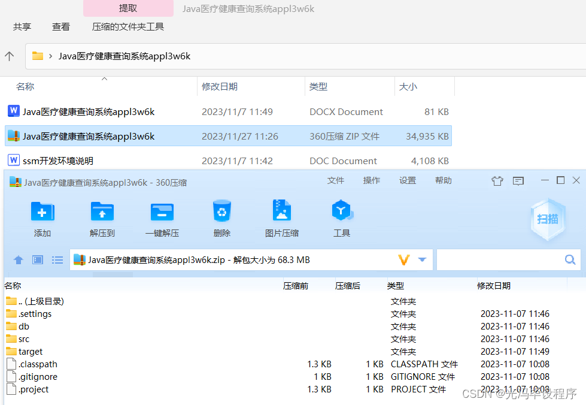Screen dimensions: 586x405
Task: Click inside the archive search input field
Action: pyautogui.click(x=509, y=259)
